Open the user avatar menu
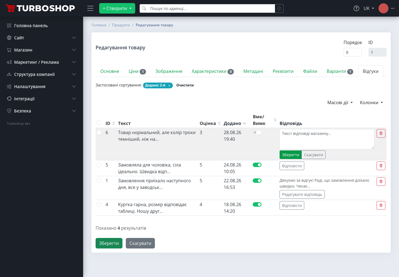The image size is (399, 277). [383, 8]
